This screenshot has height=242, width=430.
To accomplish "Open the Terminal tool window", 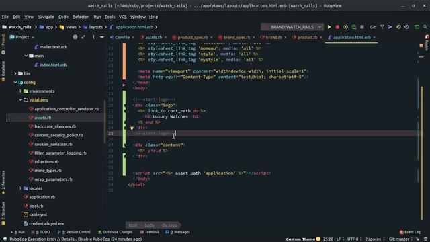I will 149,232.
